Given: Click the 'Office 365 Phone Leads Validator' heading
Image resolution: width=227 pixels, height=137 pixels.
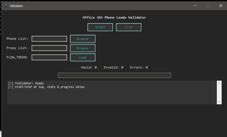Looking at the screenshot, I should [x=114, y=17].
